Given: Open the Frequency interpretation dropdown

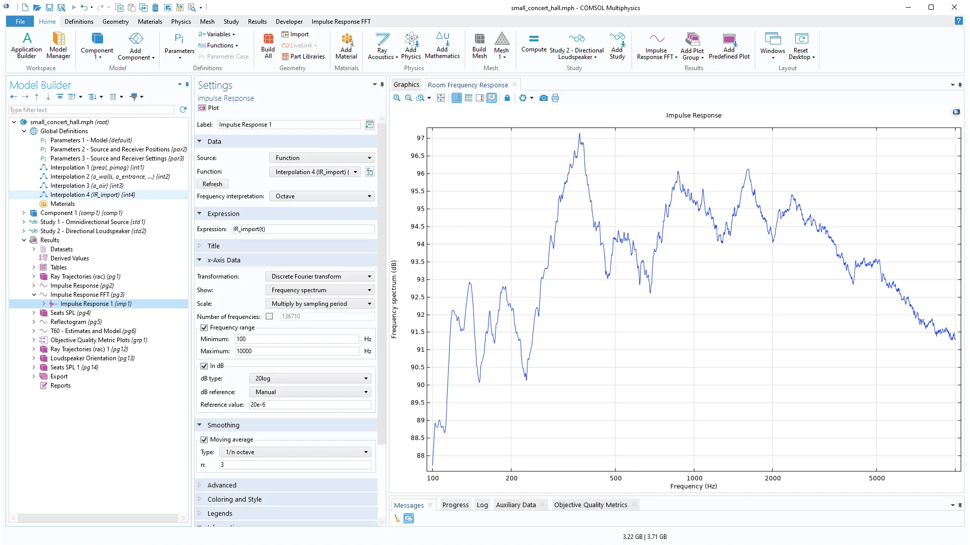Looking at the screenshot, I should pyautogui.click(x=322, y=196).
